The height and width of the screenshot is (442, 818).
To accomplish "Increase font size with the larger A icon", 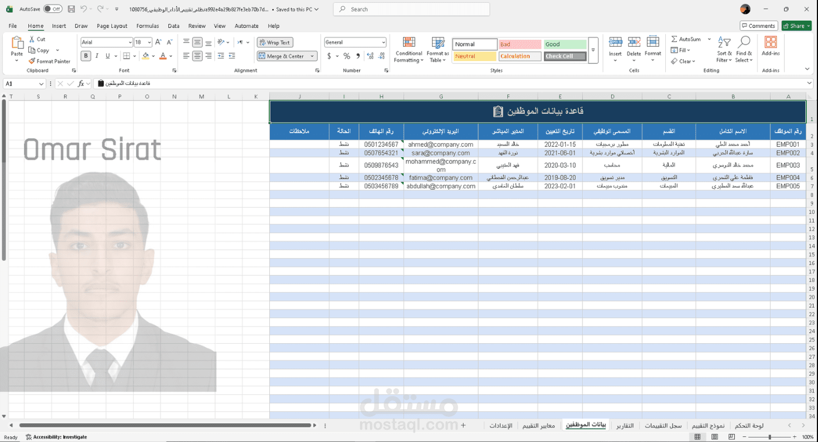I will pos(158,42).
